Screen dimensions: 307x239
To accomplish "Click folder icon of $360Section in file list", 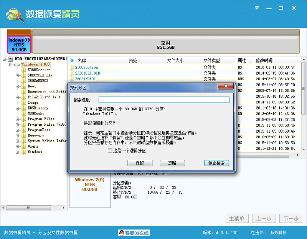I will [72, 68].
